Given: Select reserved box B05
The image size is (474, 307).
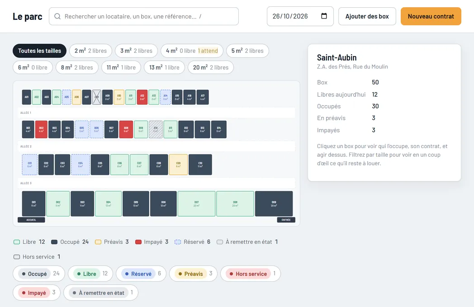Looking at the screenshot, I should pos(81,130).
